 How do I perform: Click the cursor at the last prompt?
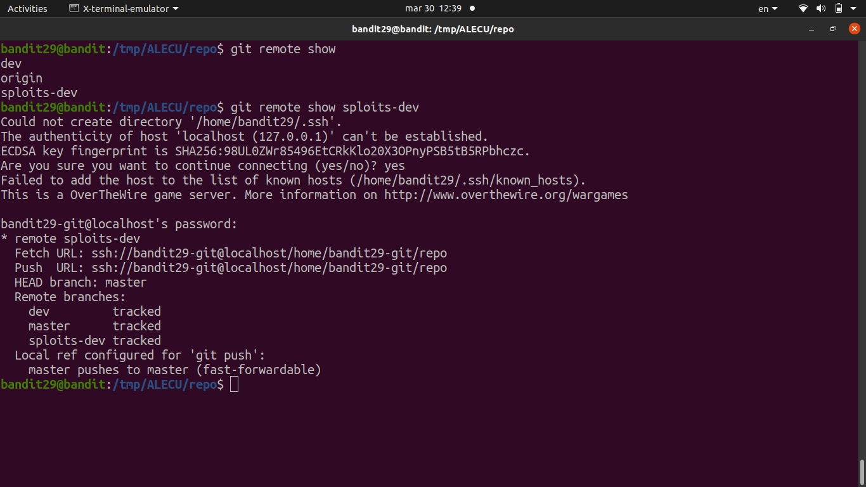click(234, 384)
